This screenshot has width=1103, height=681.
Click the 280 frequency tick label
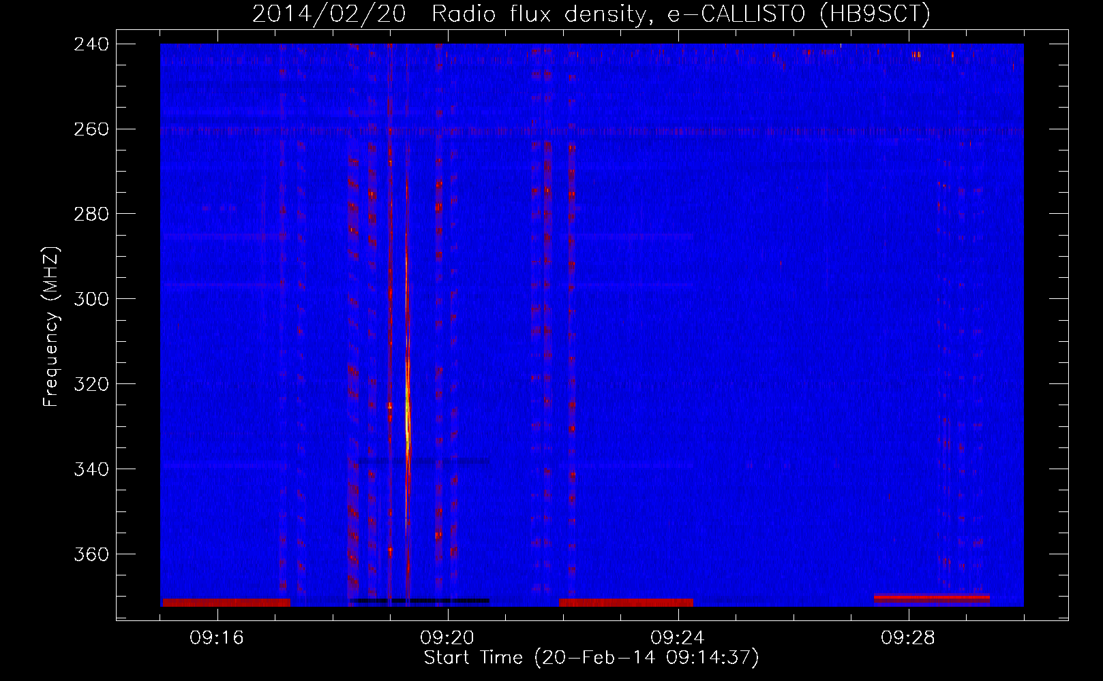[91, 214]
